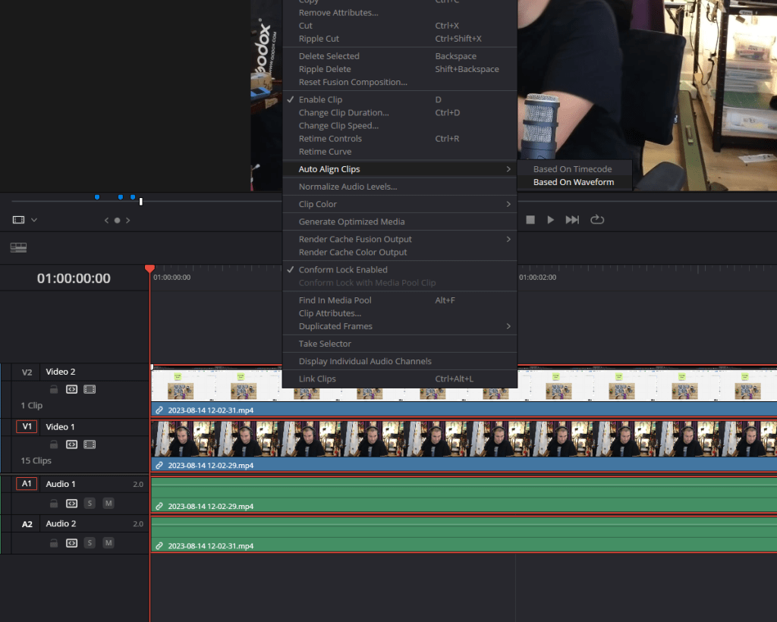The height and width of the screenshot is (622, 777).
Task: Select Clip Attributes menu entry
Action: click(400, 313)
